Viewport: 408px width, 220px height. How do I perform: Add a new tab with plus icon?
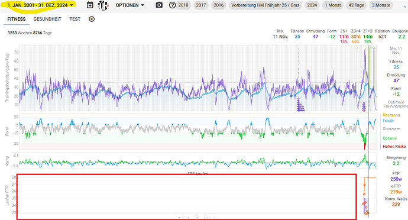click(92, 19)
